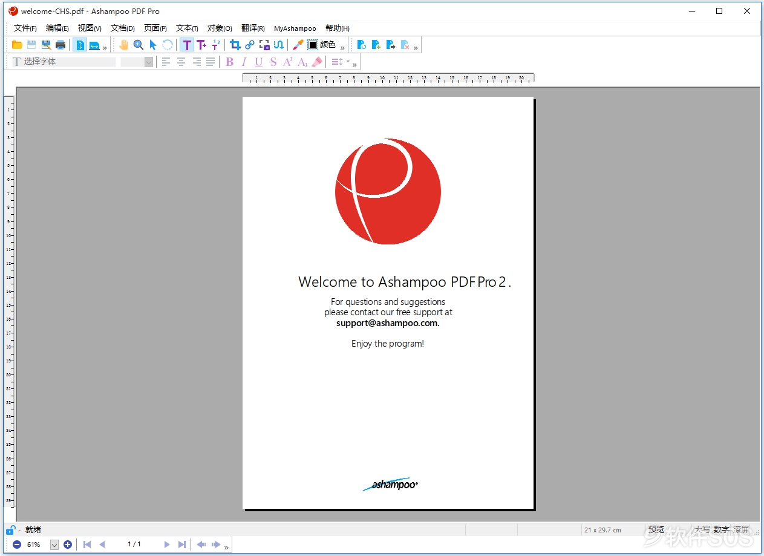Align text left
Viewport: 764px width, 556px height.
(x=166, y=62)
